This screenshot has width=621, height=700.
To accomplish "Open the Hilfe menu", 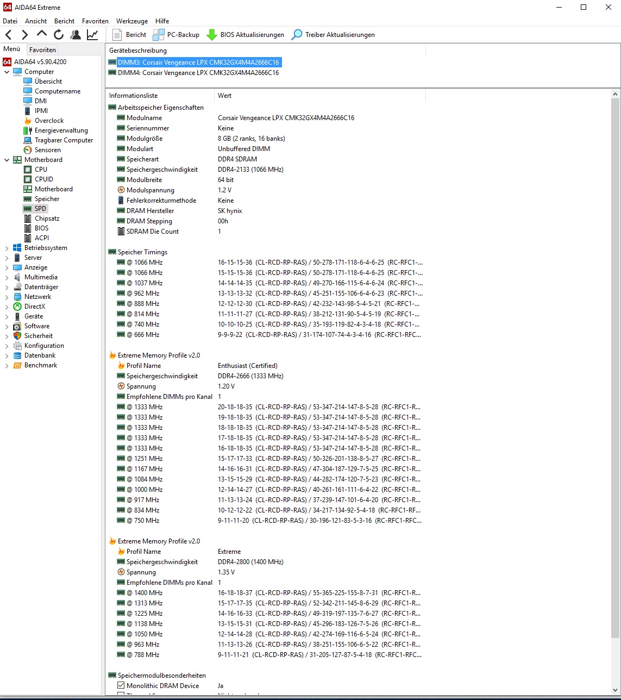I will pyautogui.click(x=162, y=21).
